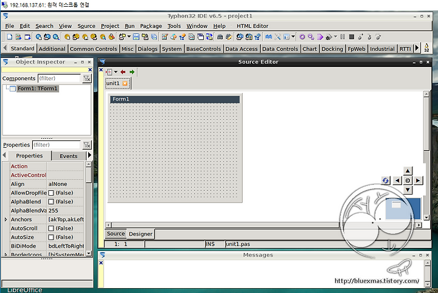Click the crossed wrench and screwdriver tools icon
This screenshot has width=438, height=293.
(x=277, y=37)
